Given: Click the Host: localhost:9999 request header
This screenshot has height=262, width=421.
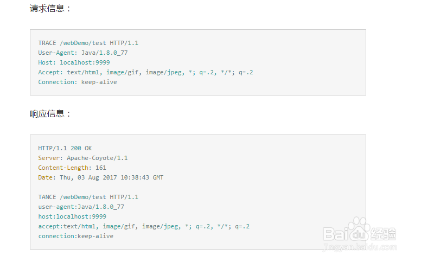Looking at the screenshot, I should pos(74,62).
